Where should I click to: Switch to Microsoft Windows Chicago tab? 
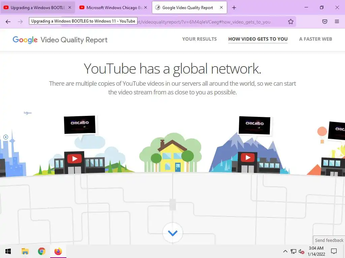click(x=113, y=8)
